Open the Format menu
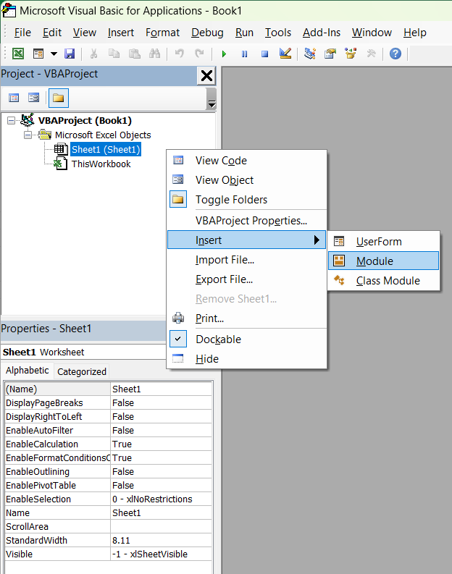 click(163, 33)
